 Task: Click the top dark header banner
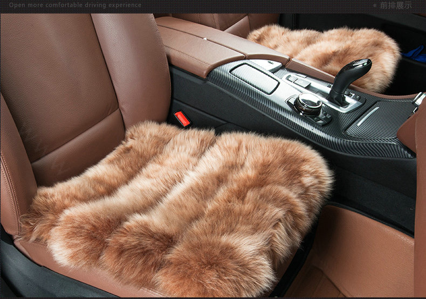[x=216, y=6]
